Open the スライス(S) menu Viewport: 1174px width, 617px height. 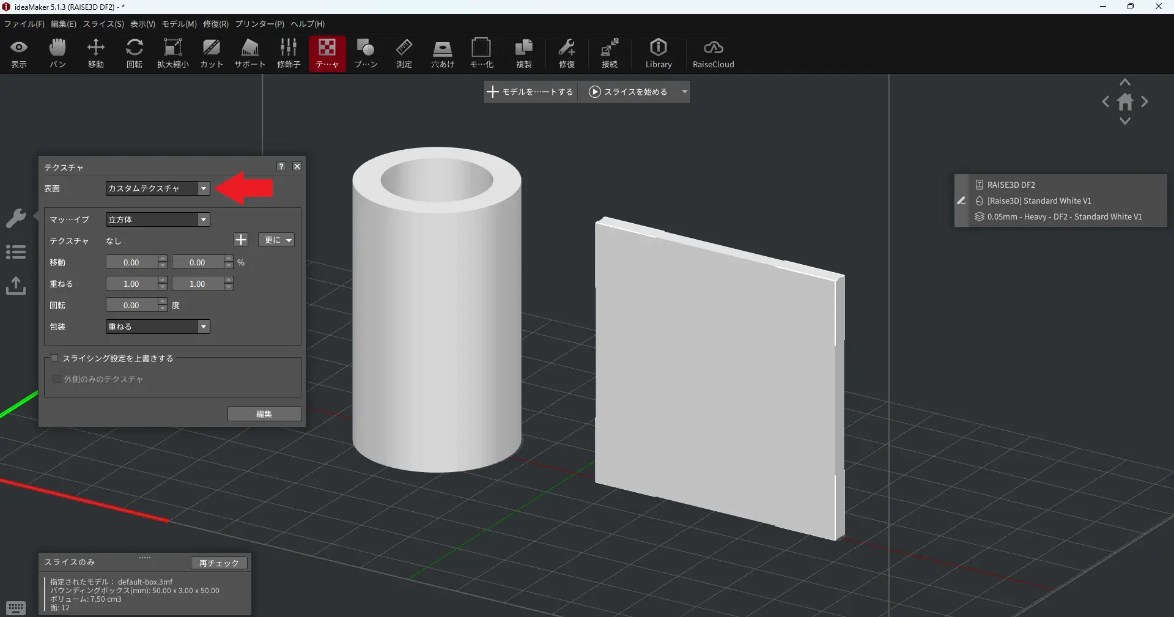click(103, 24)
